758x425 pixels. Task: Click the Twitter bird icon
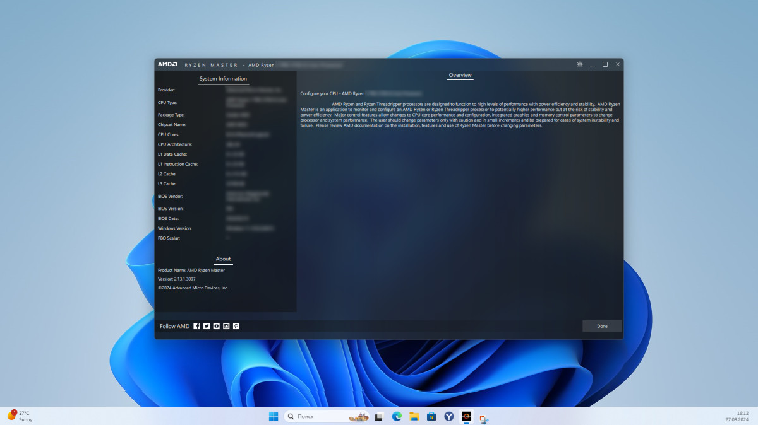(207, 326)
